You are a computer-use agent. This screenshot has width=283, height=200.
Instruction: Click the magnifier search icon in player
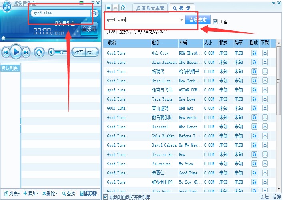coord(95,13)
